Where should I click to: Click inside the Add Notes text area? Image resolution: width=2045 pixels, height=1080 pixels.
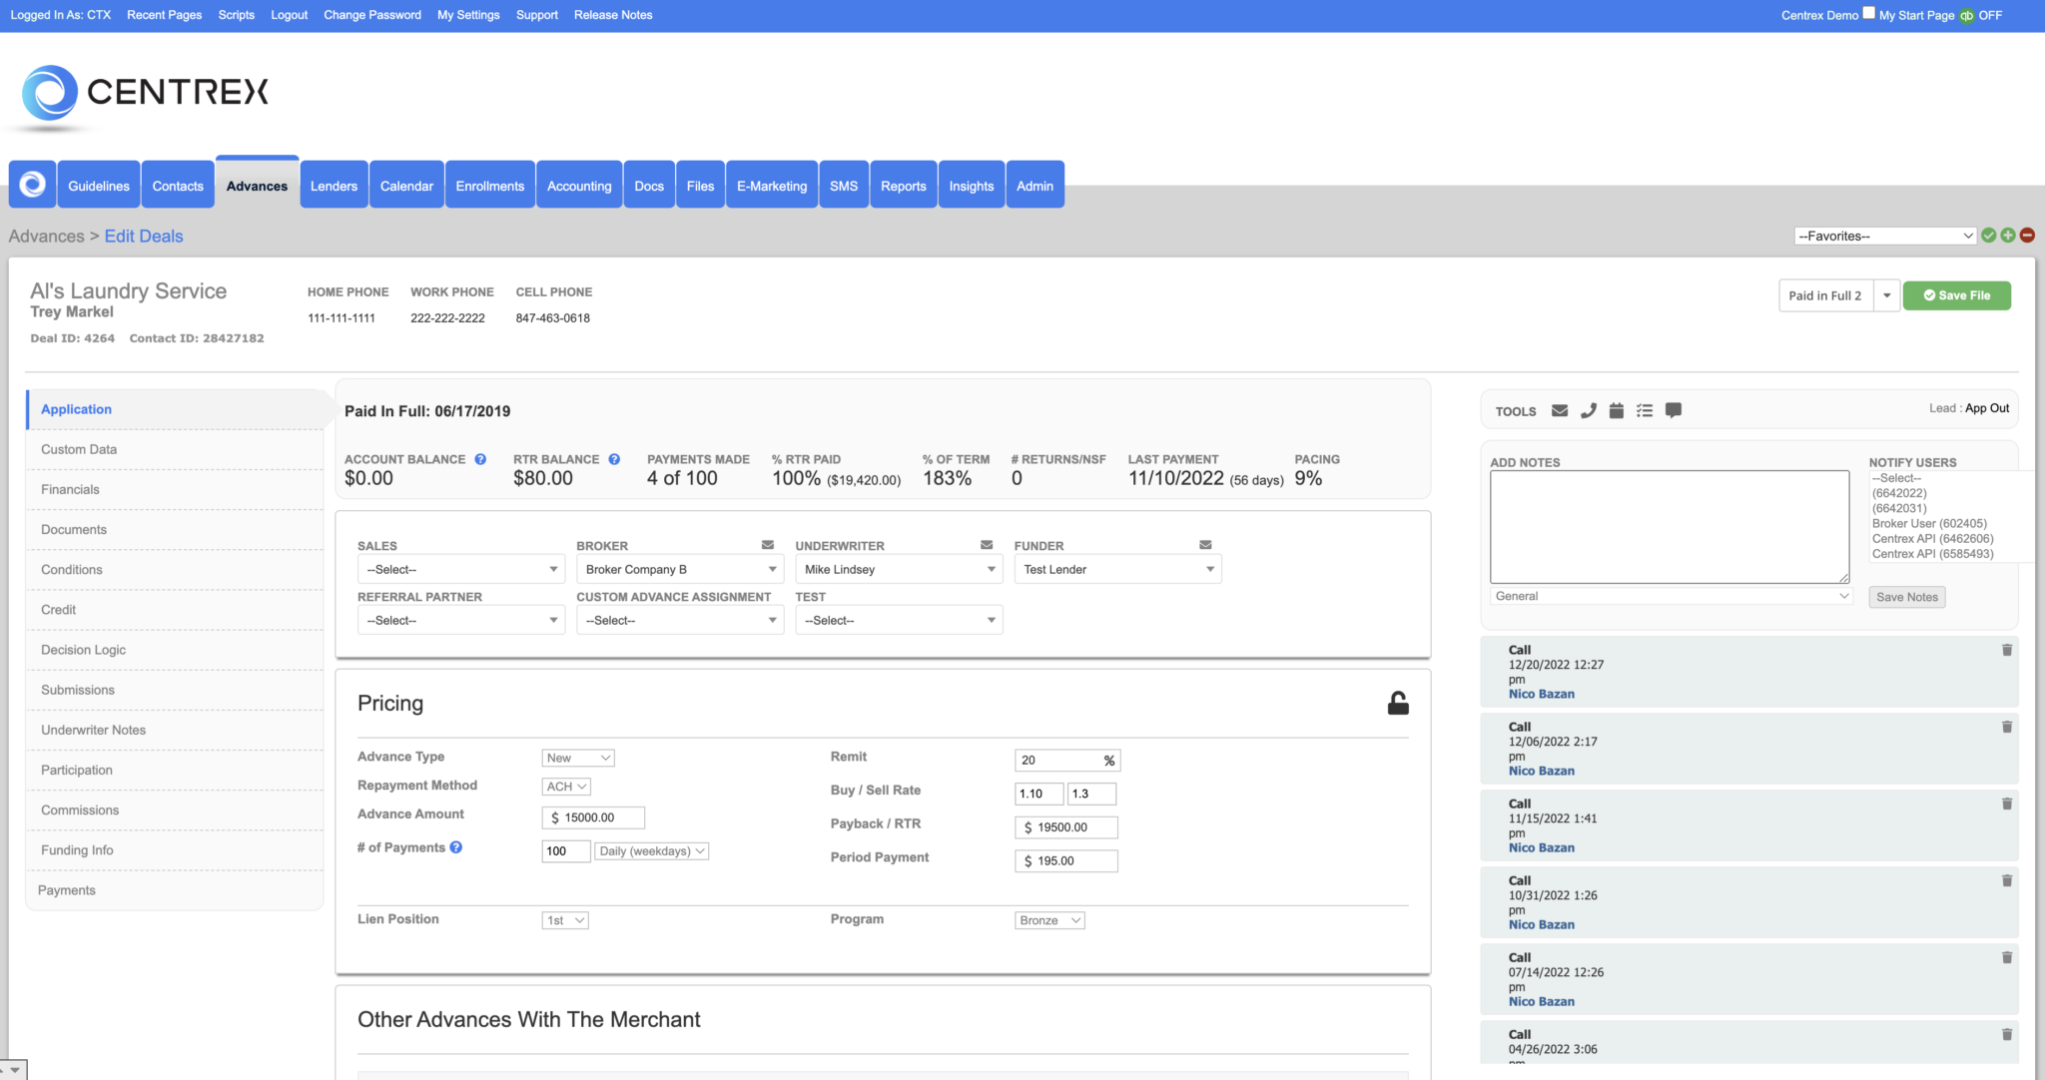tap(1669, 526)
